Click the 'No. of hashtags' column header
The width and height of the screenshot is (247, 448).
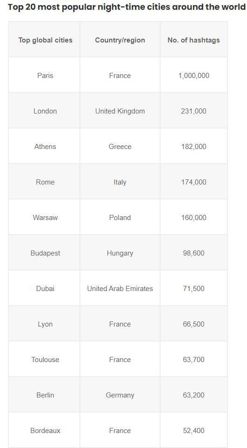[194, 40]
